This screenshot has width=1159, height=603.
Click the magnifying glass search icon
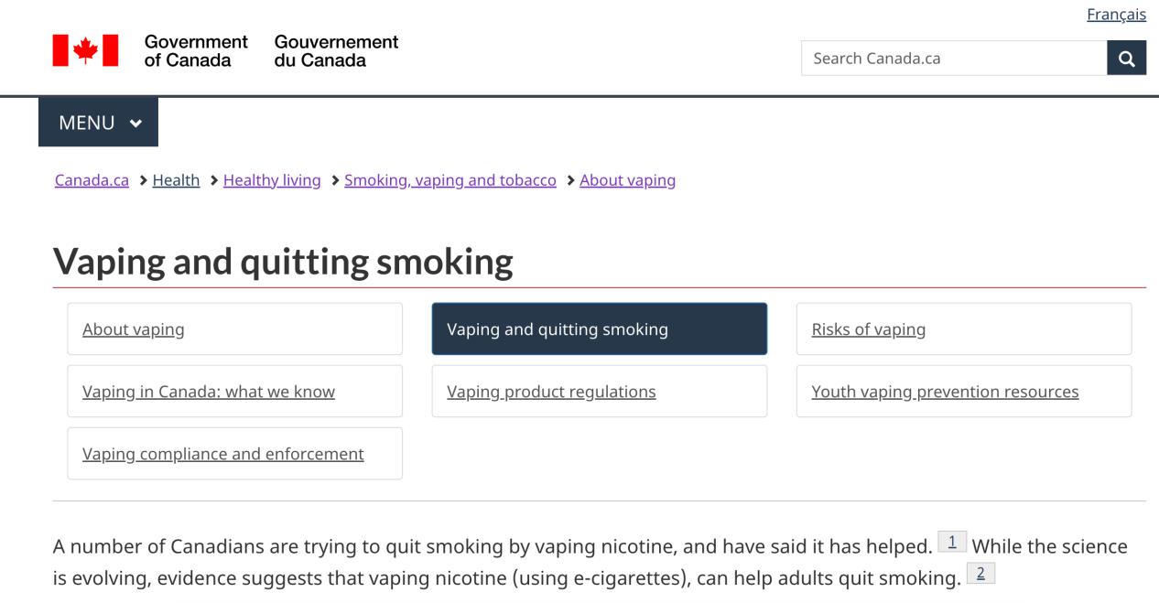tap(1126, 59)
